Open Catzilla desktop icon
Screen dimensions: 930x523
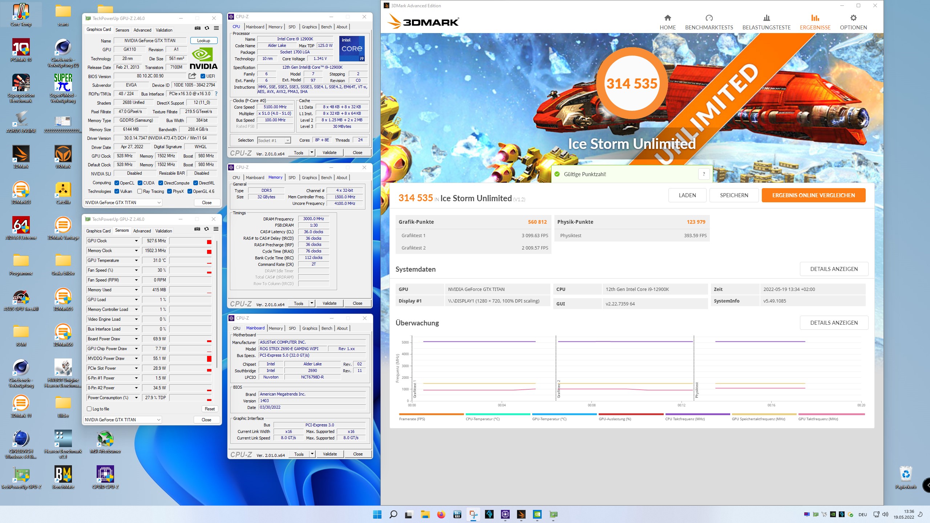pos(63,192)
